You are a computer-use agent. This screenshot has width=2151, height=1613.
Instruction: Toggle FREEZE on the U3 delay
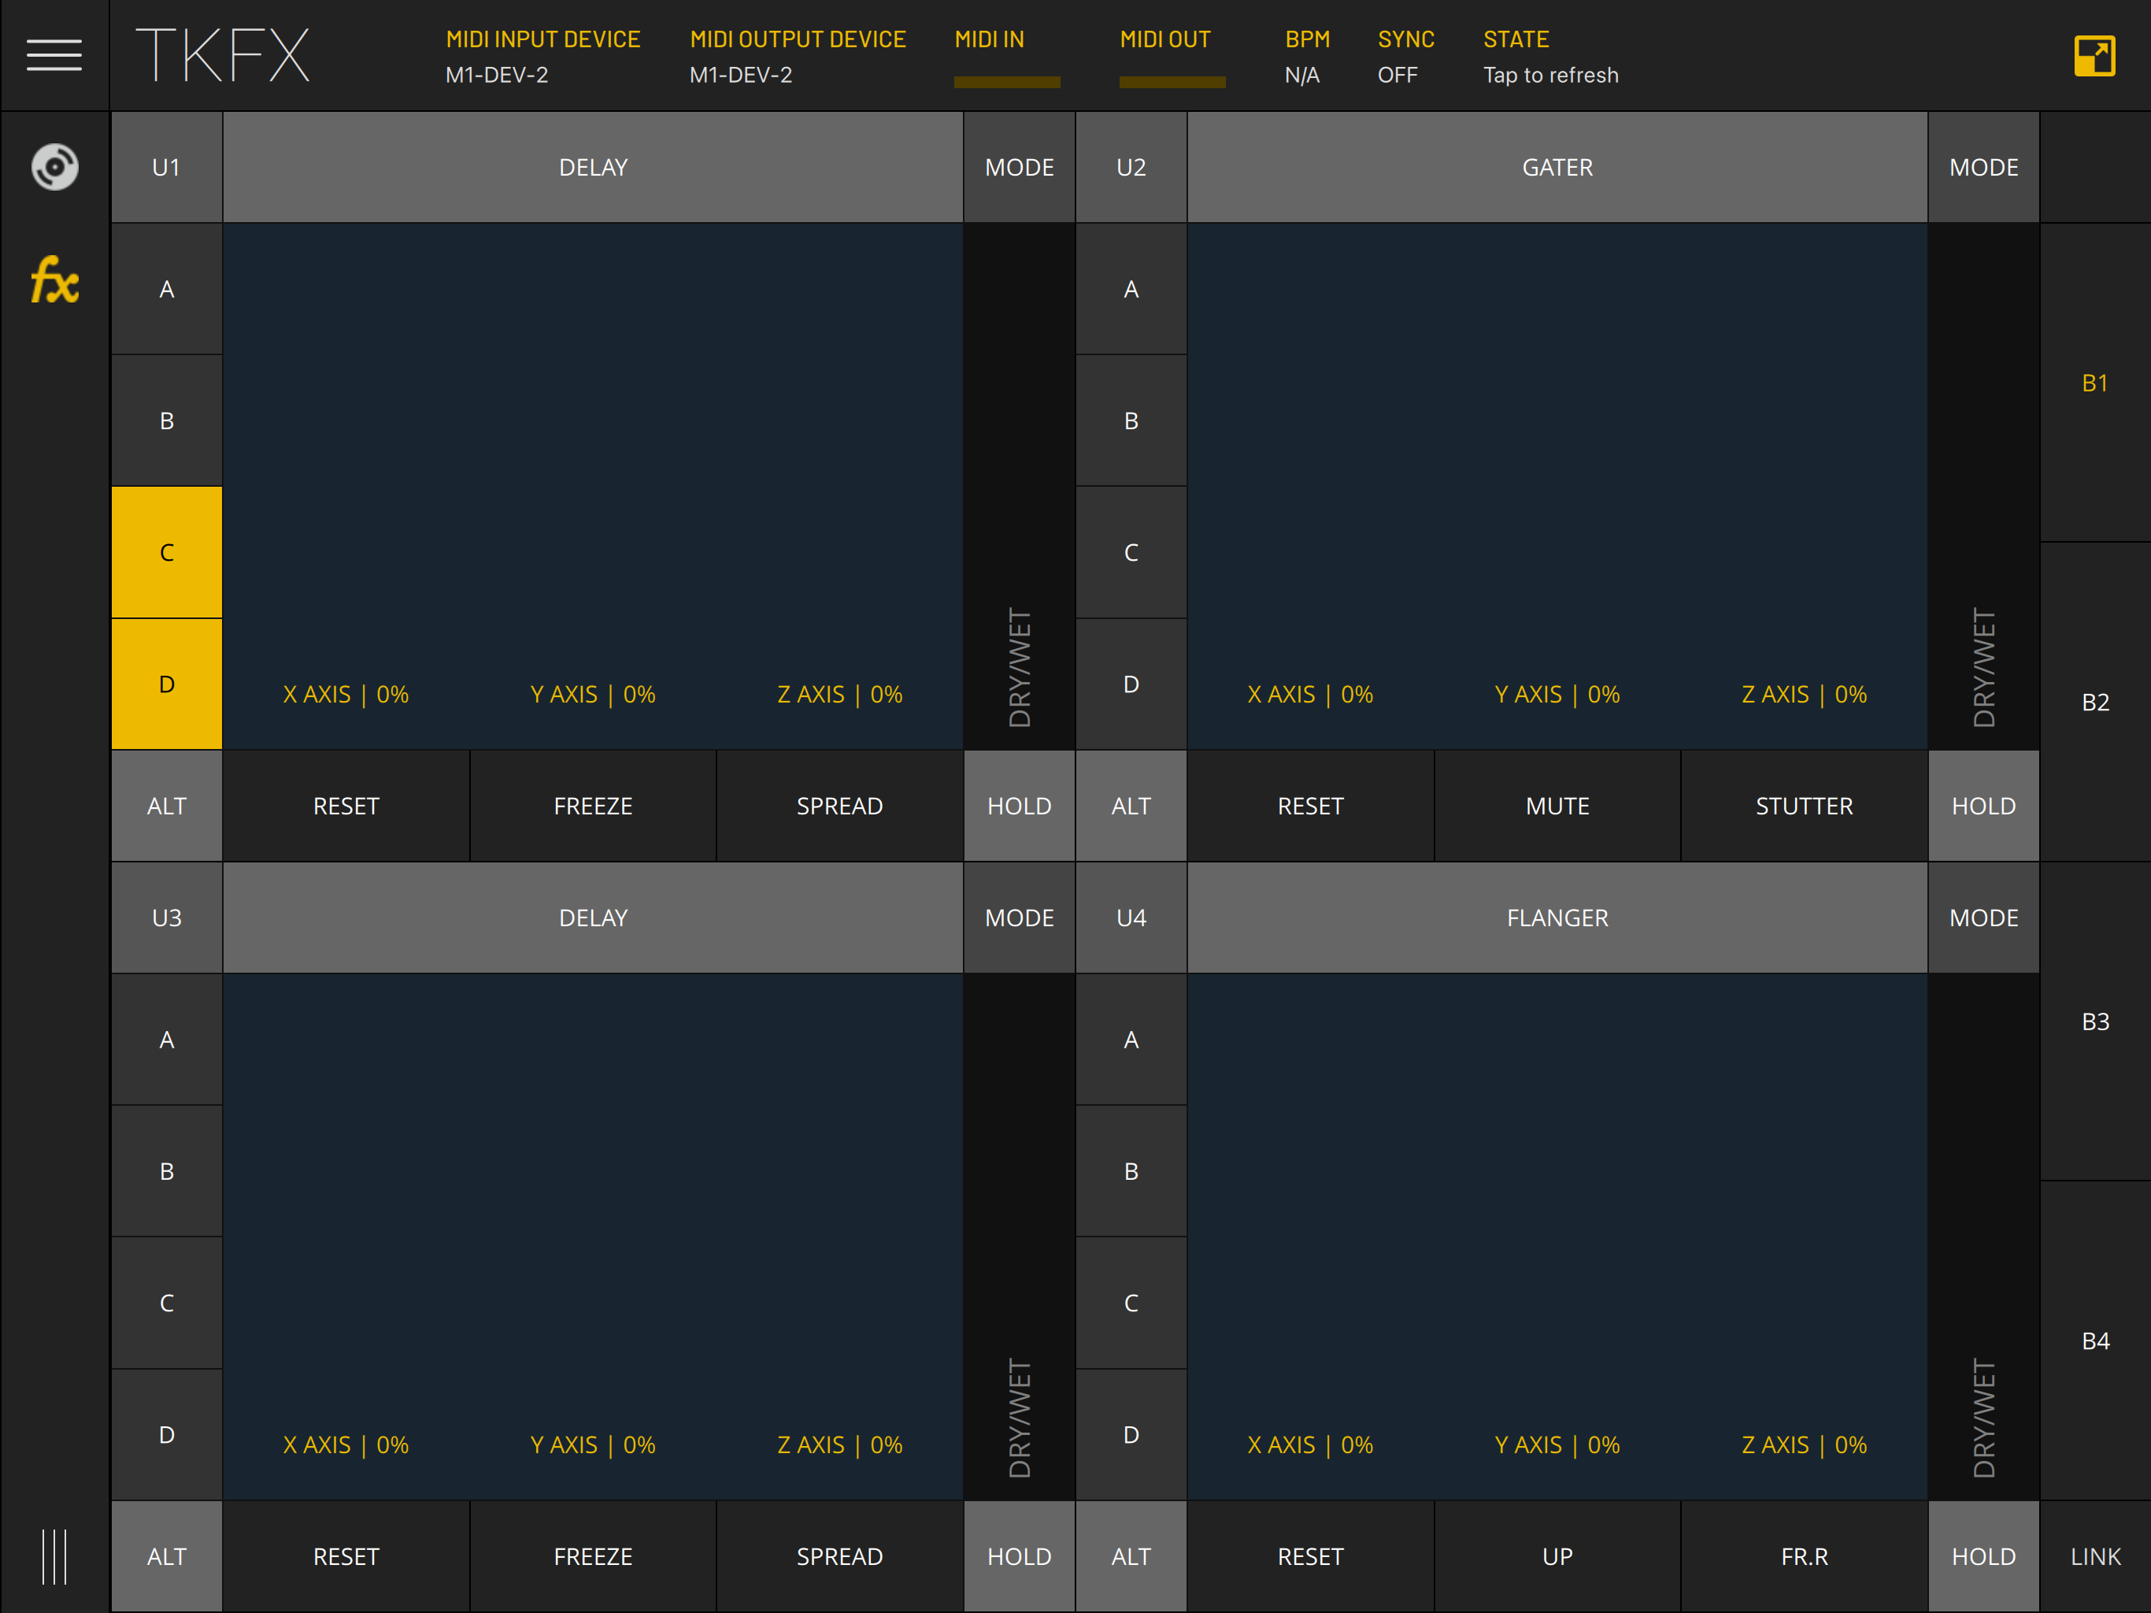(x=592, y=1556)
